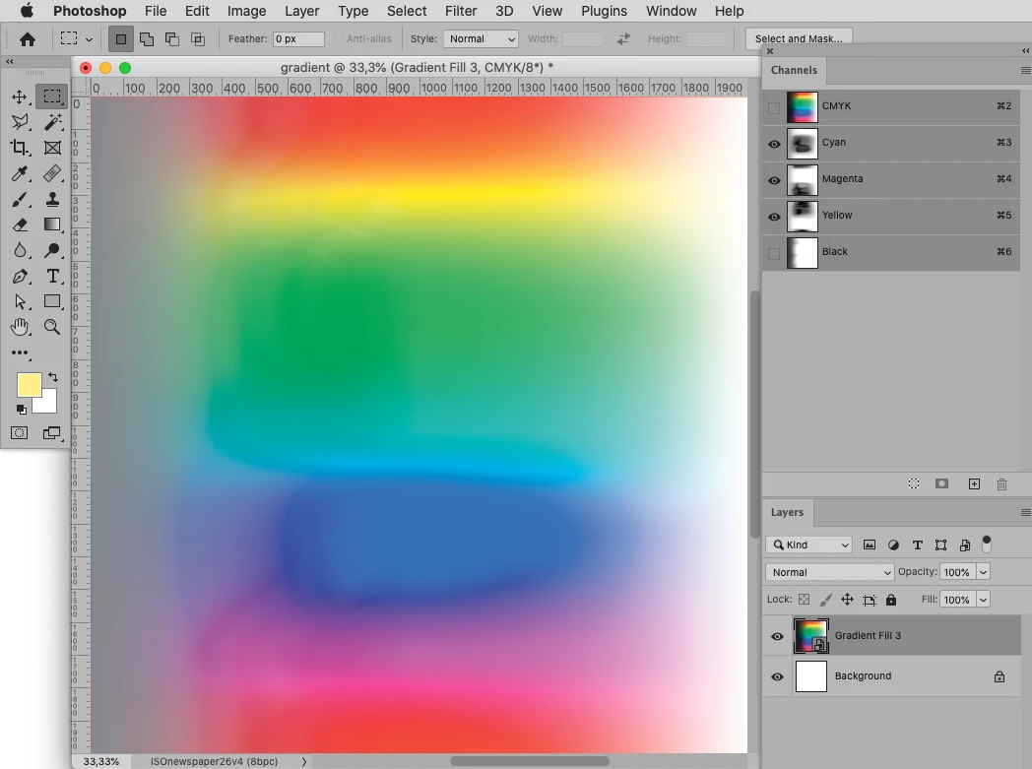Select the Path Selection tool
1032x769 pixels.
(20, 301)
